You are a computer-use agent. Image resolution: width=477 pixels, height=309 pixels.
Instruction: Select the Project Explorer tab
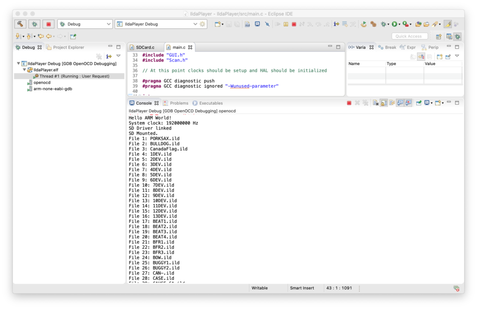pos(68,47)
